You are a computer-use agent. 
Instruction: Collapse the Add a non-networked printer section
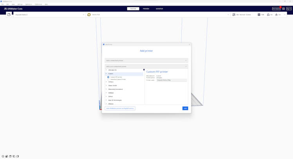146,67
